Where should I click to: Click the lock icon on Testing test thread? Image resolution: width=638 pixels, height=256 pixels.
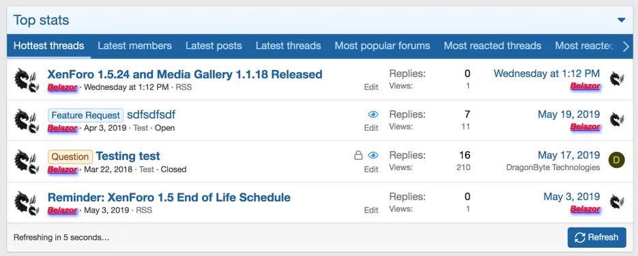tap(358, 155)
